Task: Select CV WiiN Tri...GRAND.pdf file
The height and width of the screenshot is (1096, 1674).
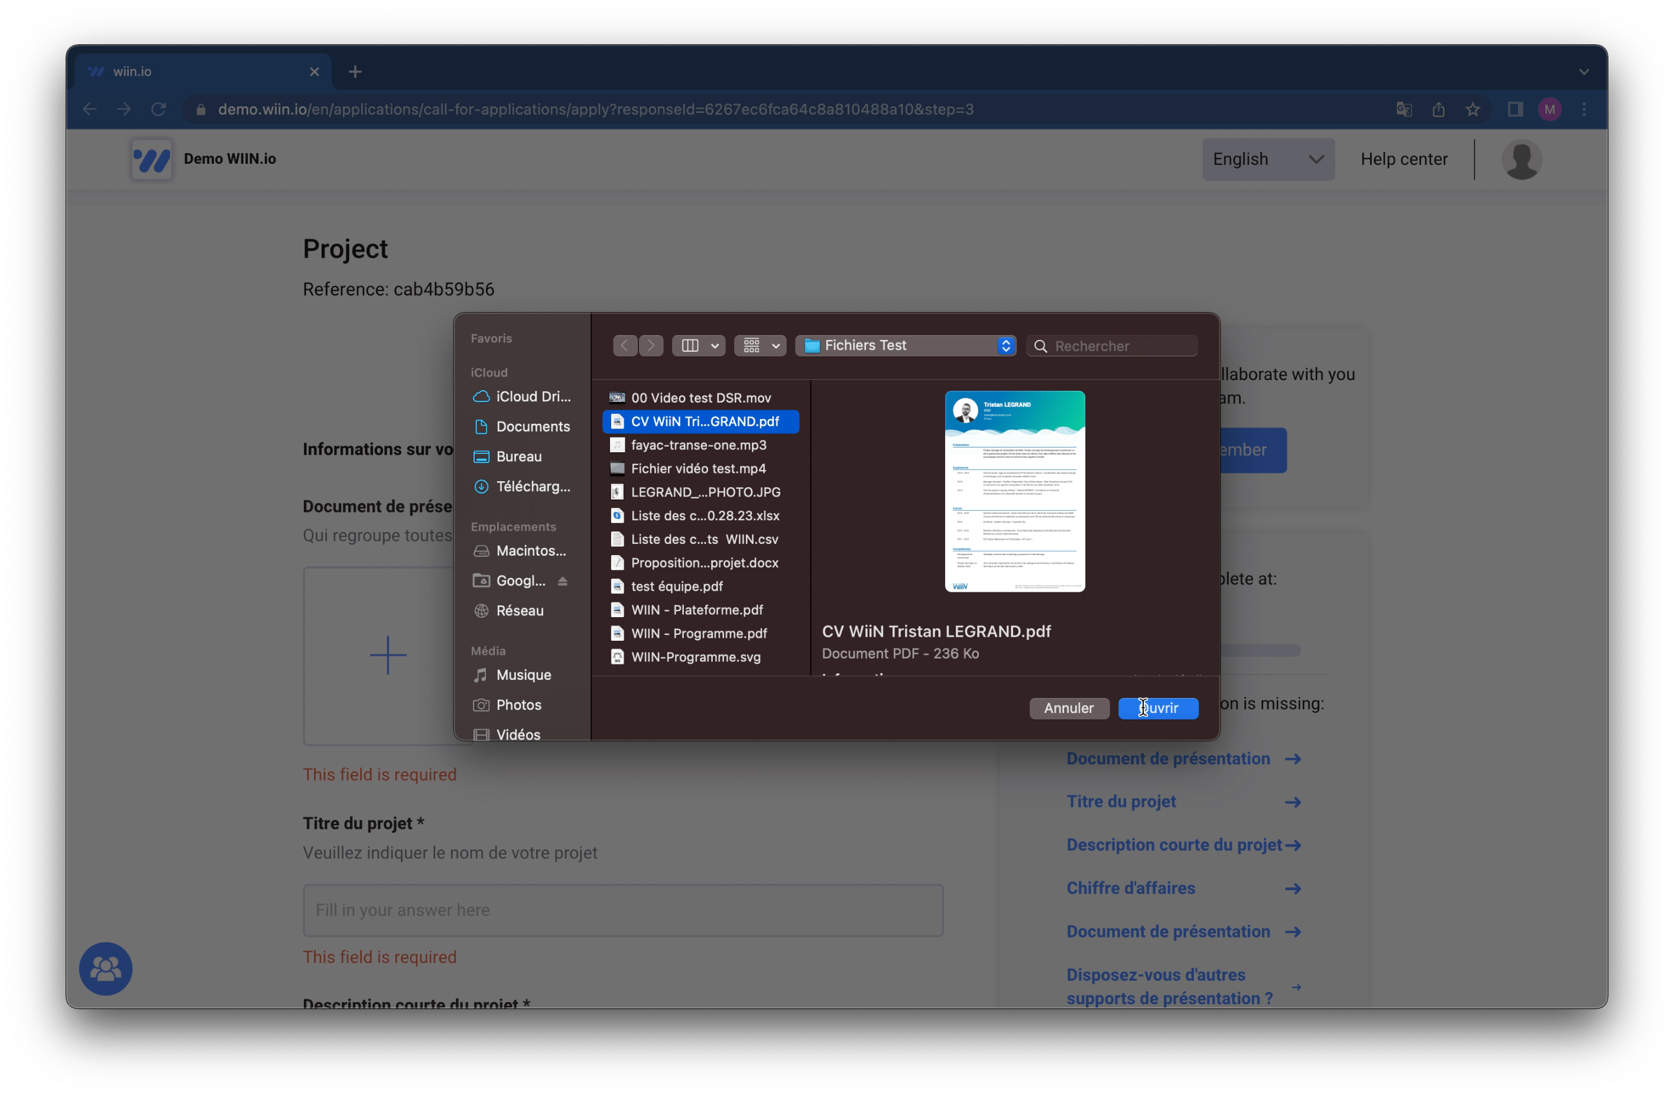Action: pyautogui.click(x=700, y=421)
